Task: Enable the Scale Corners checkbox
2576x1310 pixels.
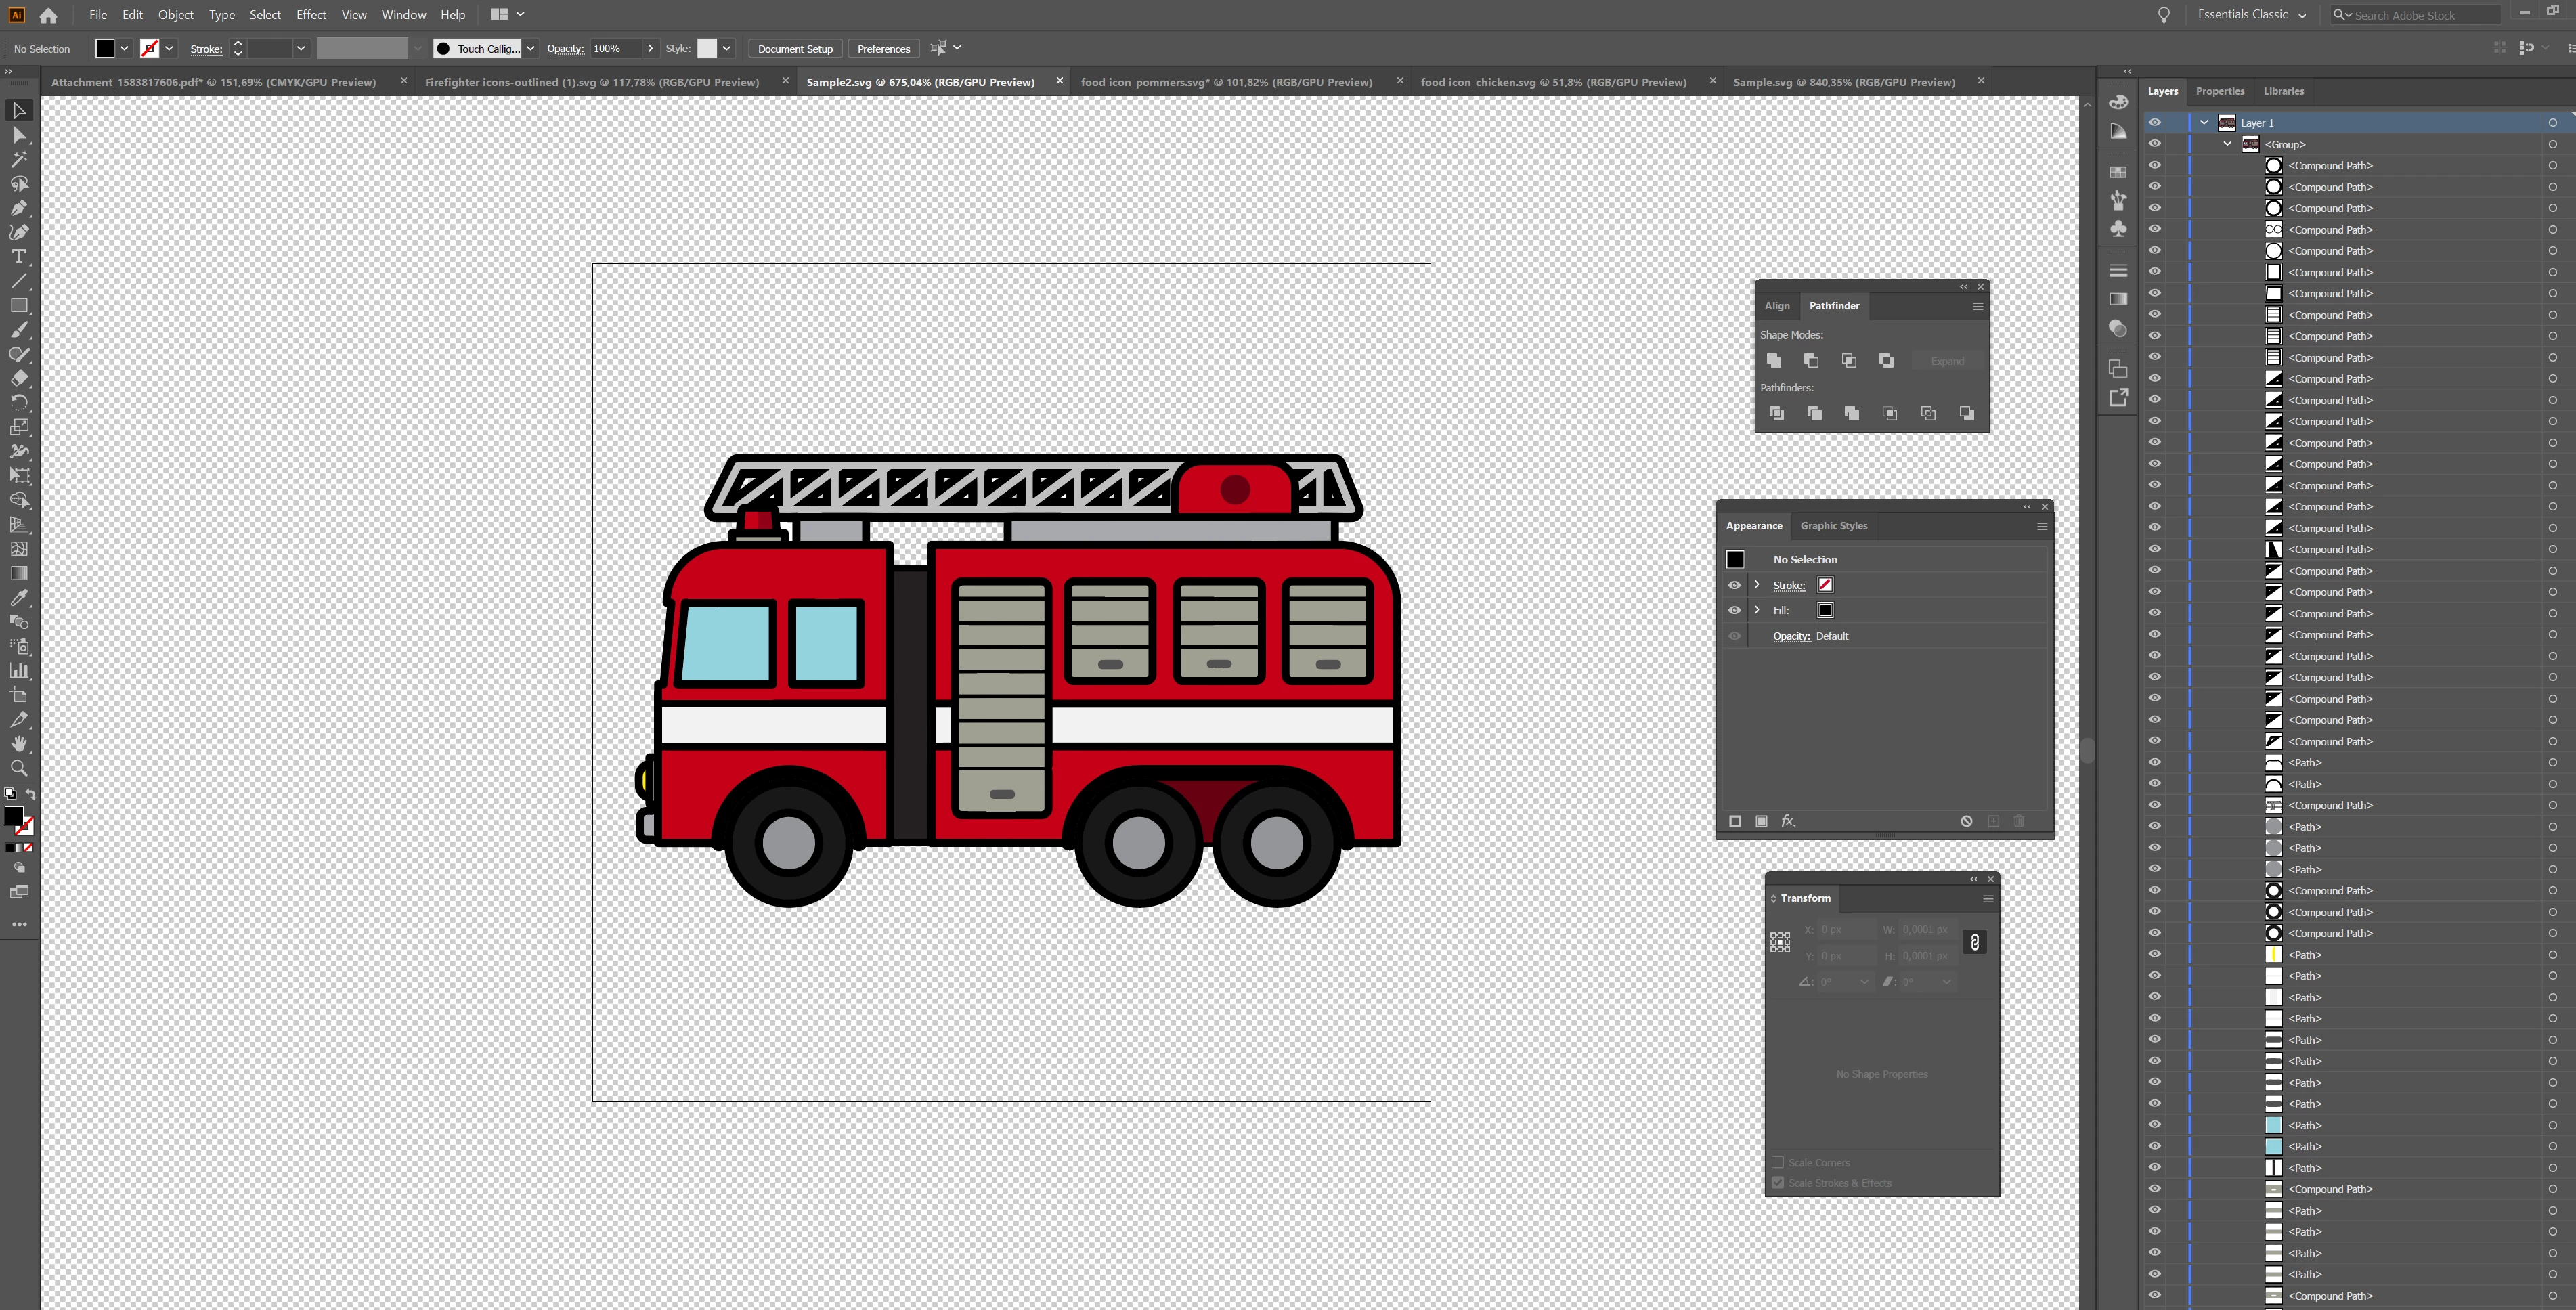Action: (x=1778, y=1162)
